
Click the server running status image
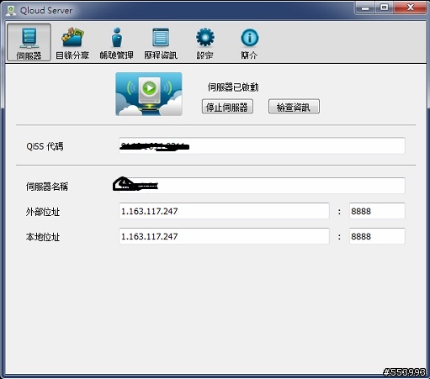[x=149, y=94]
